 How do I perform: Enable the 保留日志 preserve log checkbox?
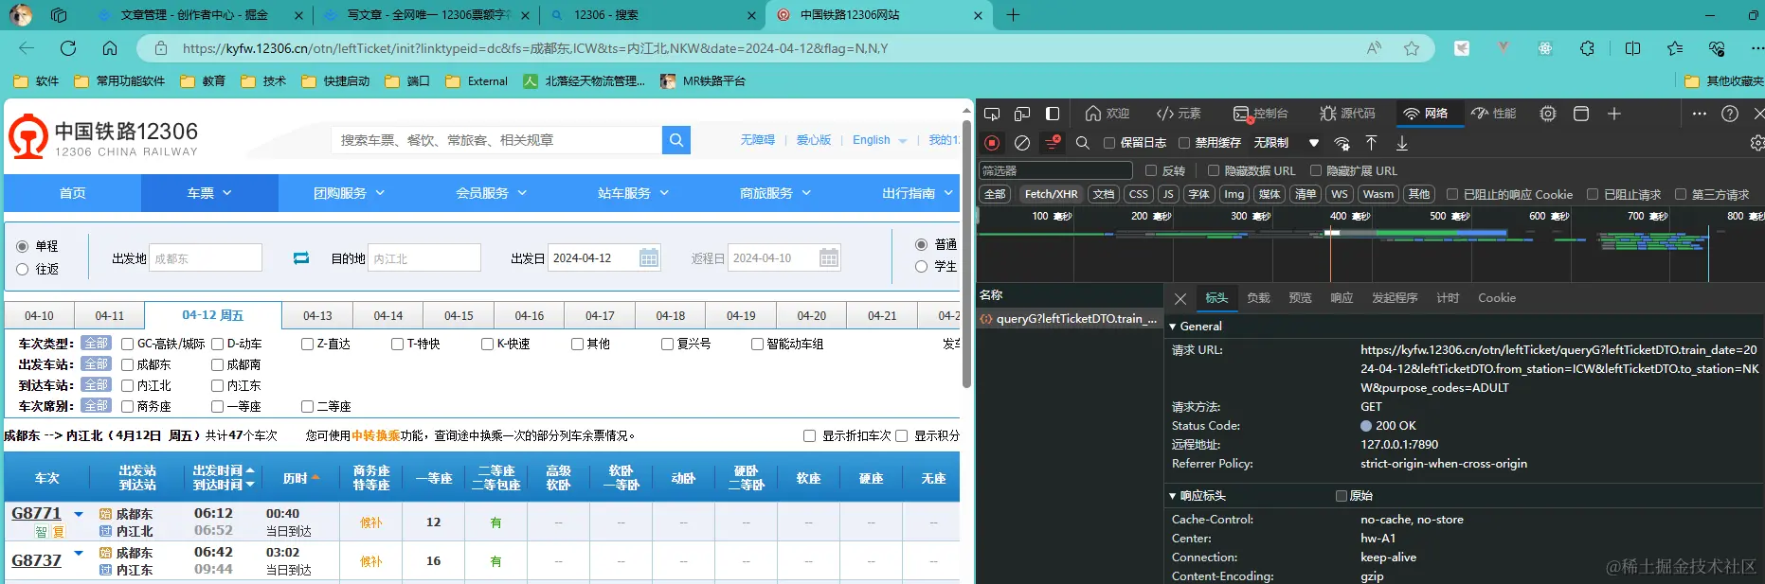(1109, 143)
